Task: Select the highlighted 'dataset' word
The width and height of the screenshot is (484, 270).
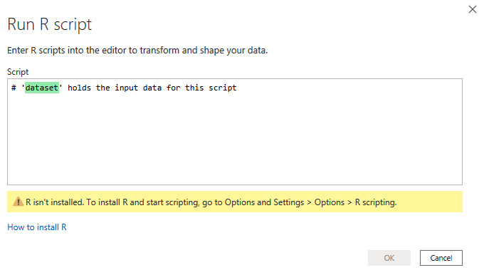Action: click(42, 88)
